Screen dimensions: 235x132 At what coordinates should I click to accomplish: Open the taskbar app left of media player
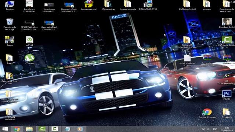(68, 129)
